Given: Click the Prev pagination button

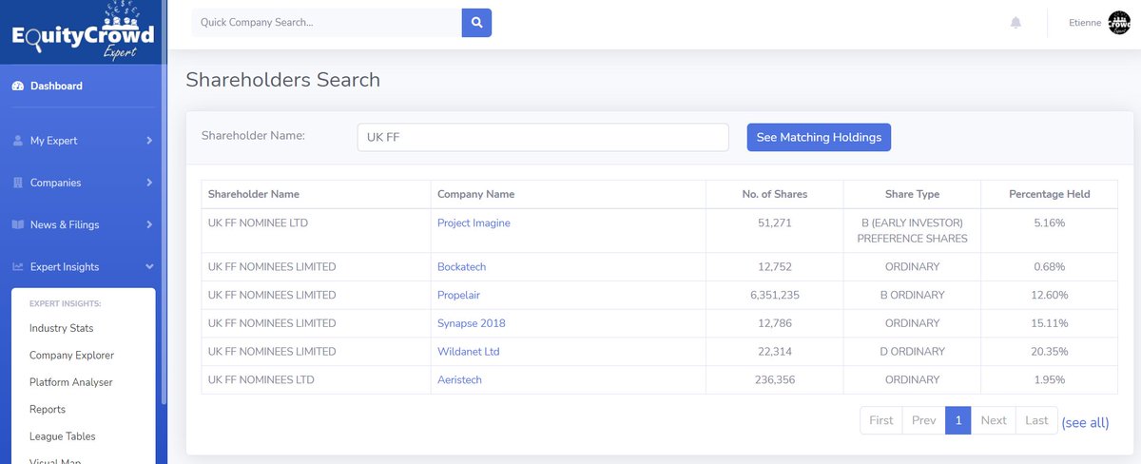Looking at the screenshot, I should (923, 420).
